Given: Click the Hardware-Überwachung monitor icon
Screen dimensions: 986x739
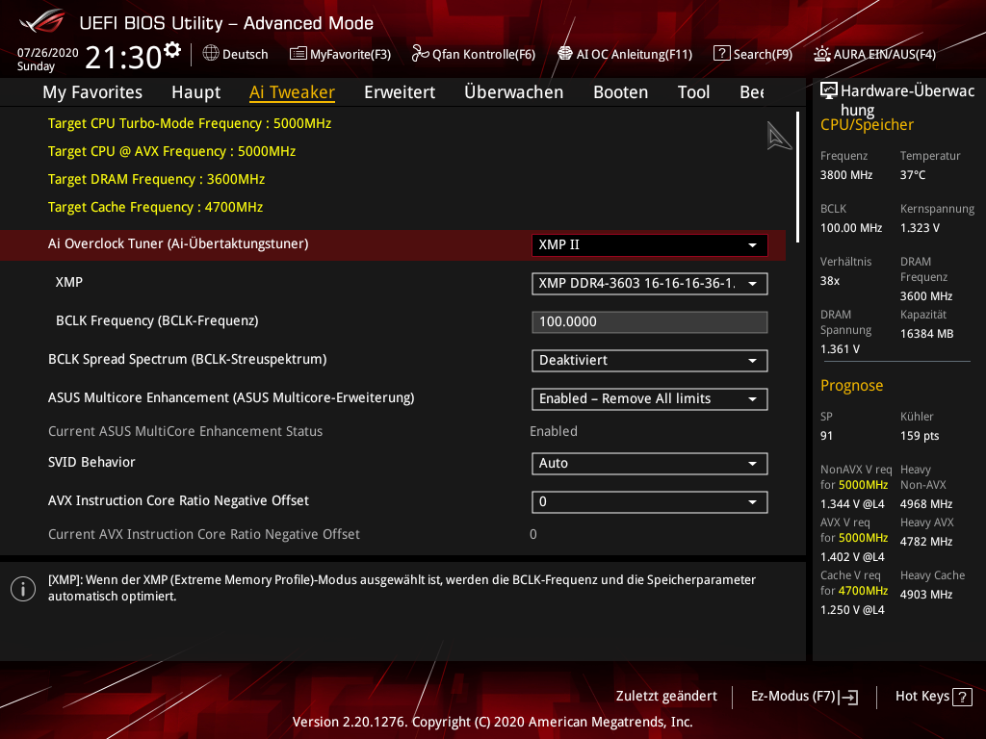Looking at the screenshot, I should (829, 91).
